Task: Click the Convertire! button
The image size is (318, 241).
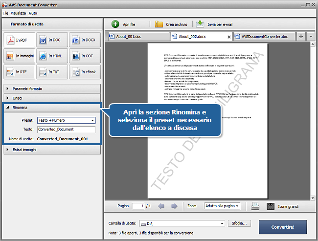Action: pyautogui.click(x=283, y=227)
